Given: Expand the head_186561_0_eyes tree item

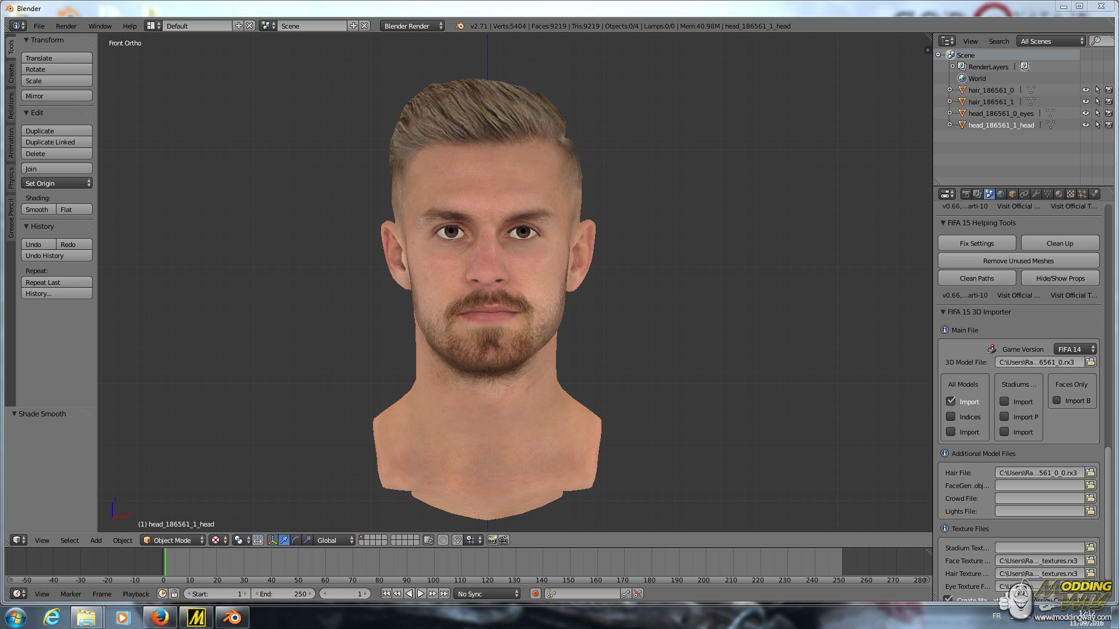Looking at the screenshot, I should (x=949, y=113).
